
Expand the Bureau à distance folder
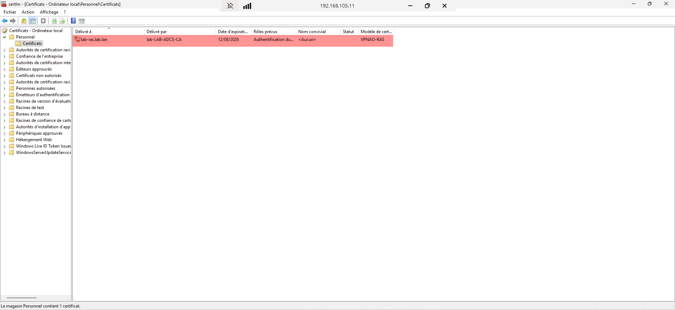pyautogui.click(x=4, y=114)
